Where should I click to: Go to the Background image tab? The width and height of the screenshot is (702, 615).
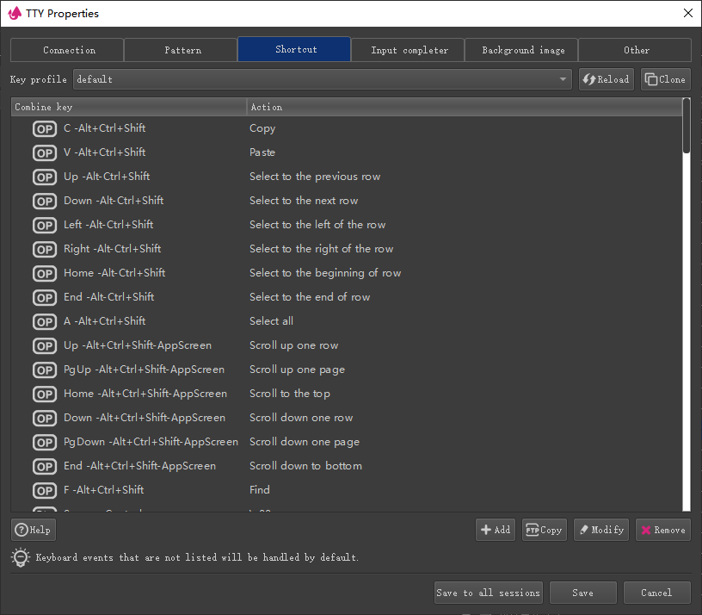click(x=522, y=50)
